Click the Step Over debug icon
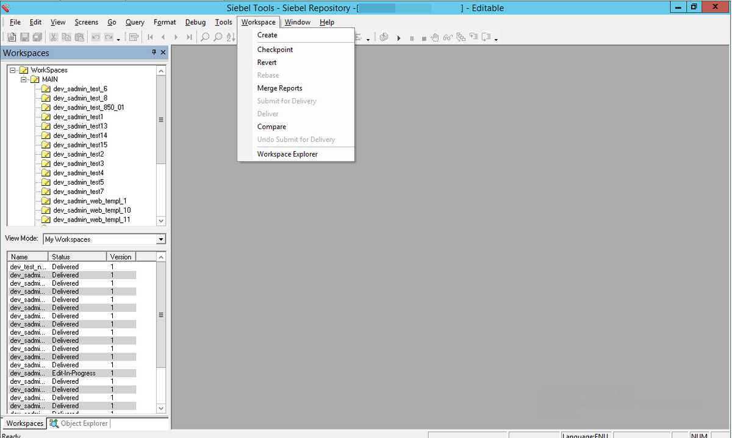Image resolution: width=732 pixels, height=438 pixels. 486,38
